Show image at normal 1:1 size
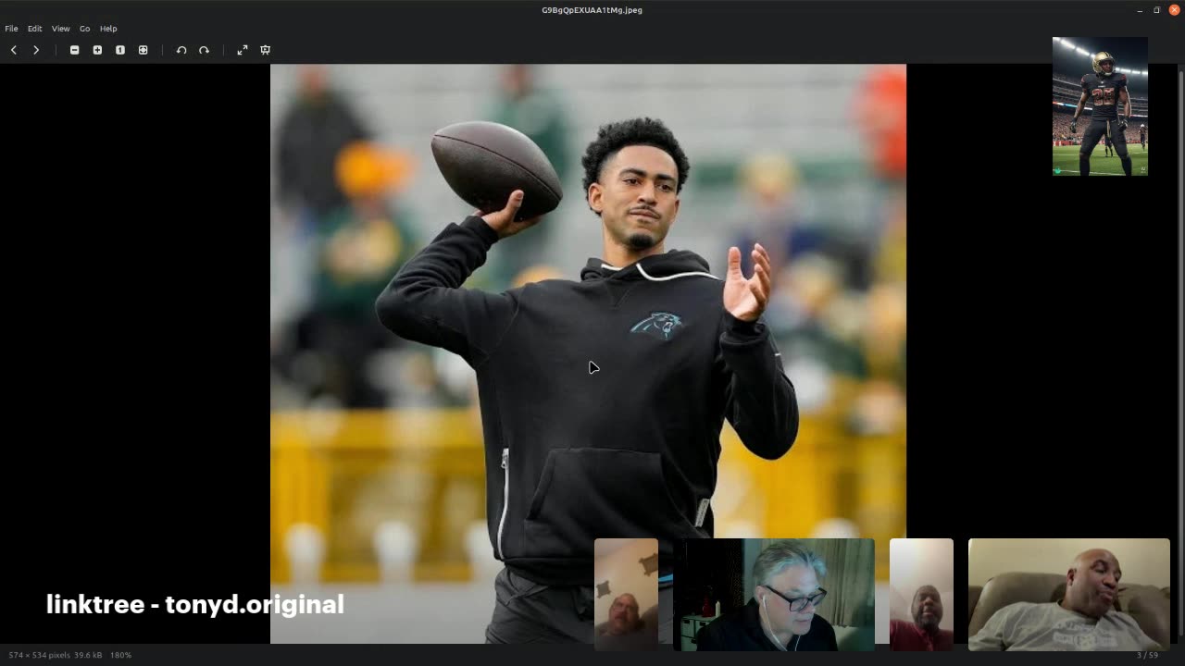 tap(120, 50)
